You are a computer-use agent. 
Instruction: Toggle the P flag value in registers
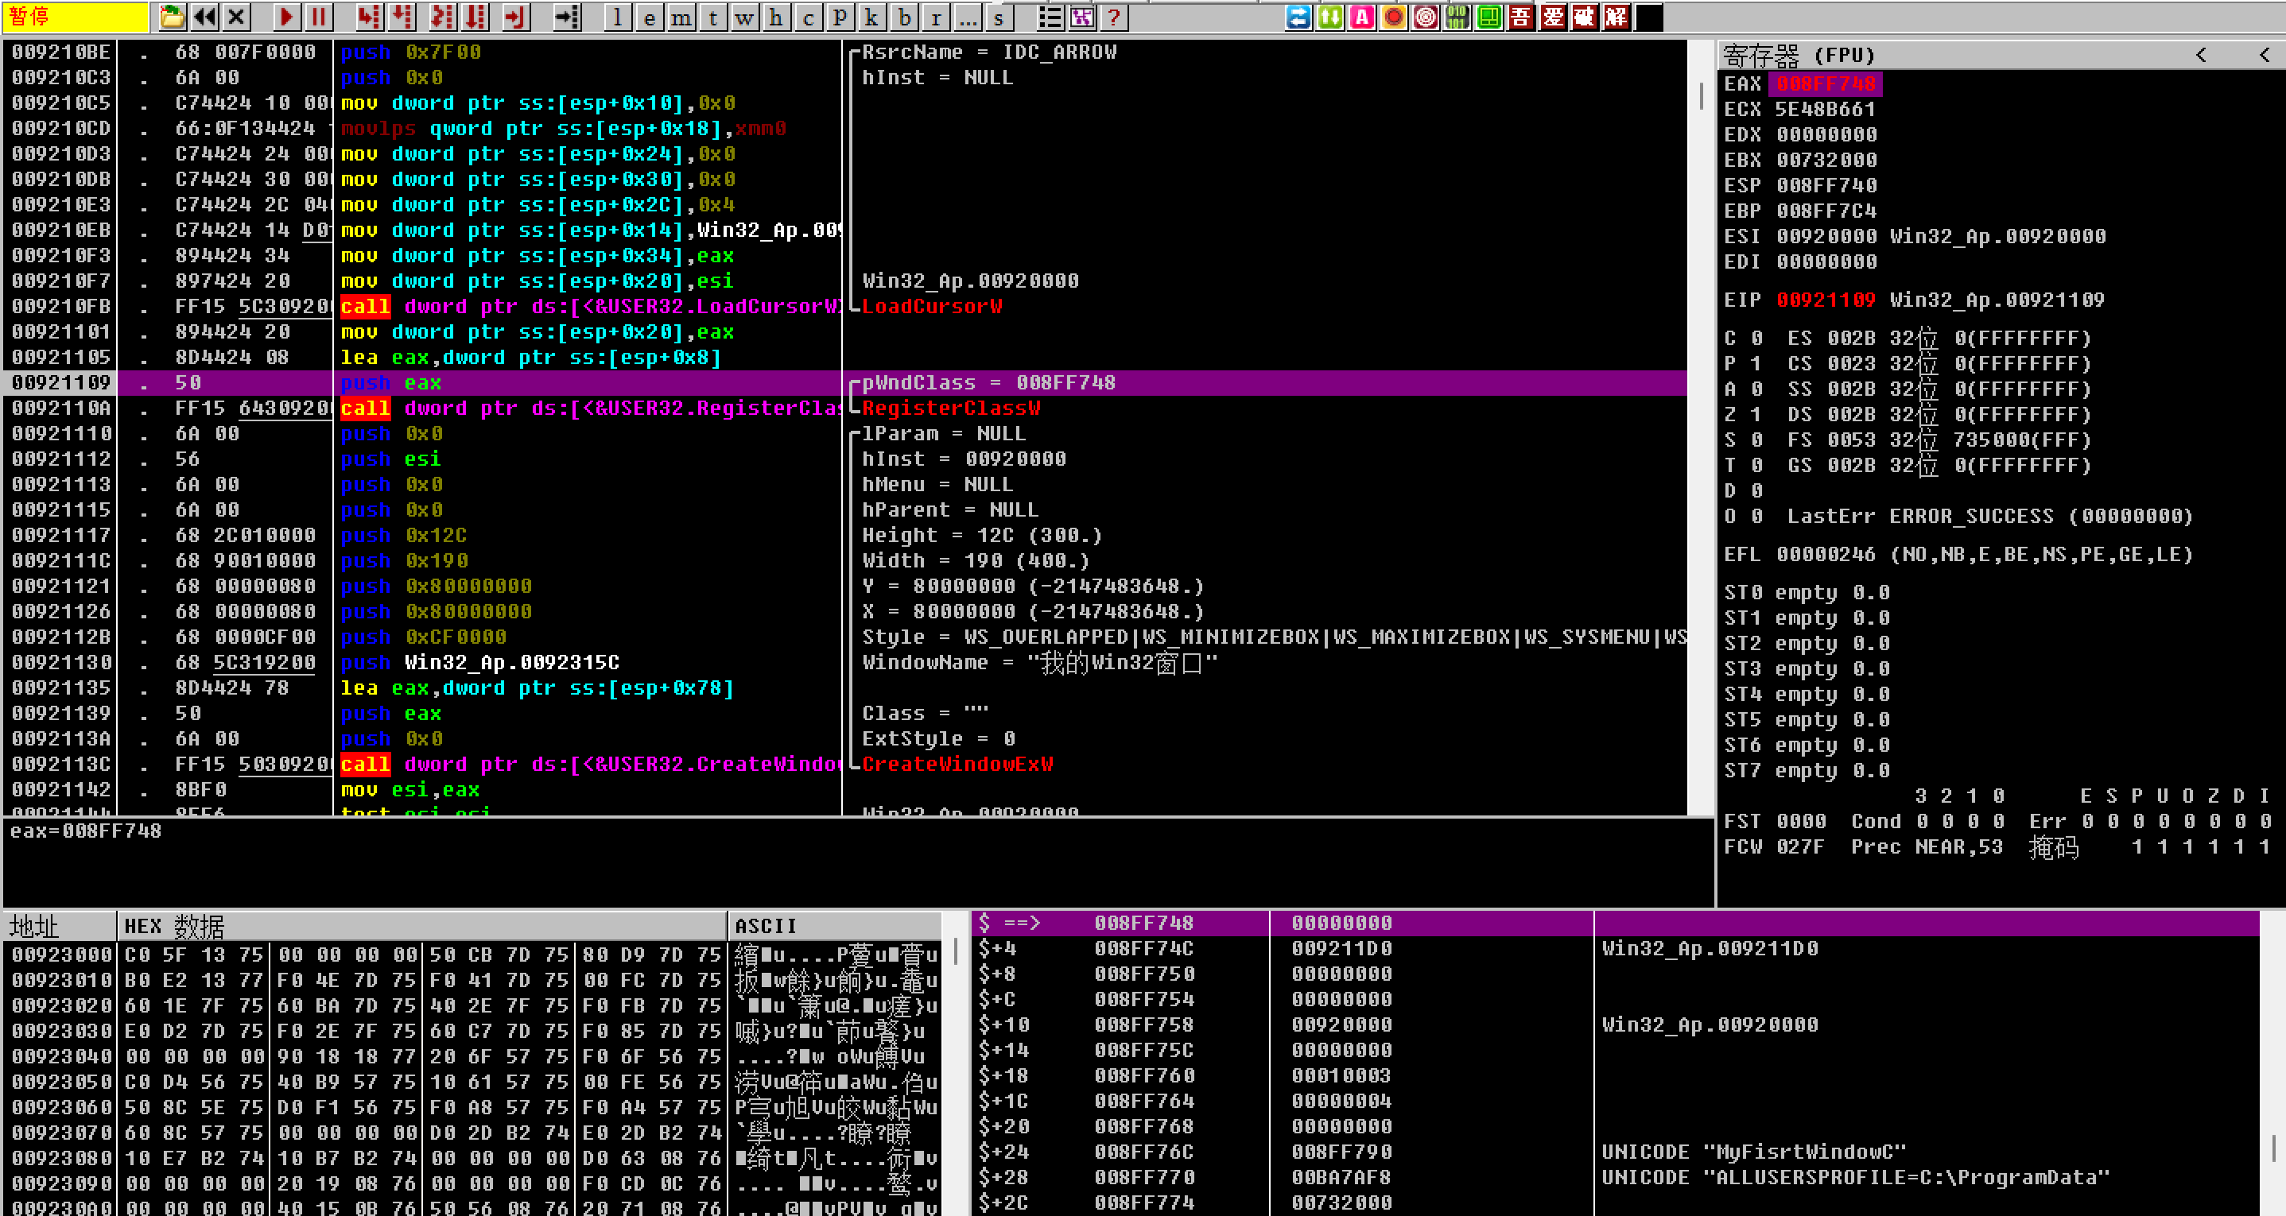[1756, 364]
